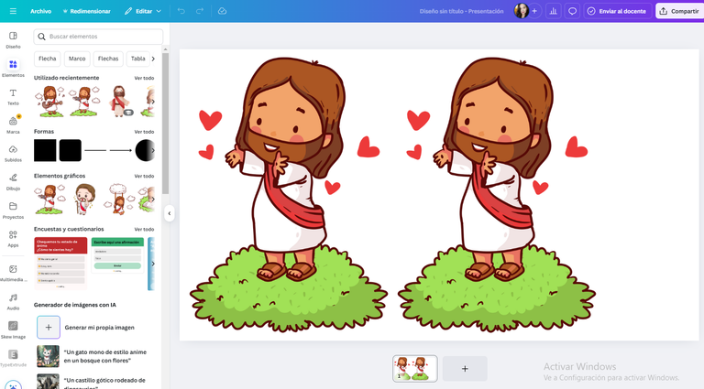The width and height of the screenshot is (704, 389).
Task: Add a collaborator with plus icon
Action: pos(534,11)
